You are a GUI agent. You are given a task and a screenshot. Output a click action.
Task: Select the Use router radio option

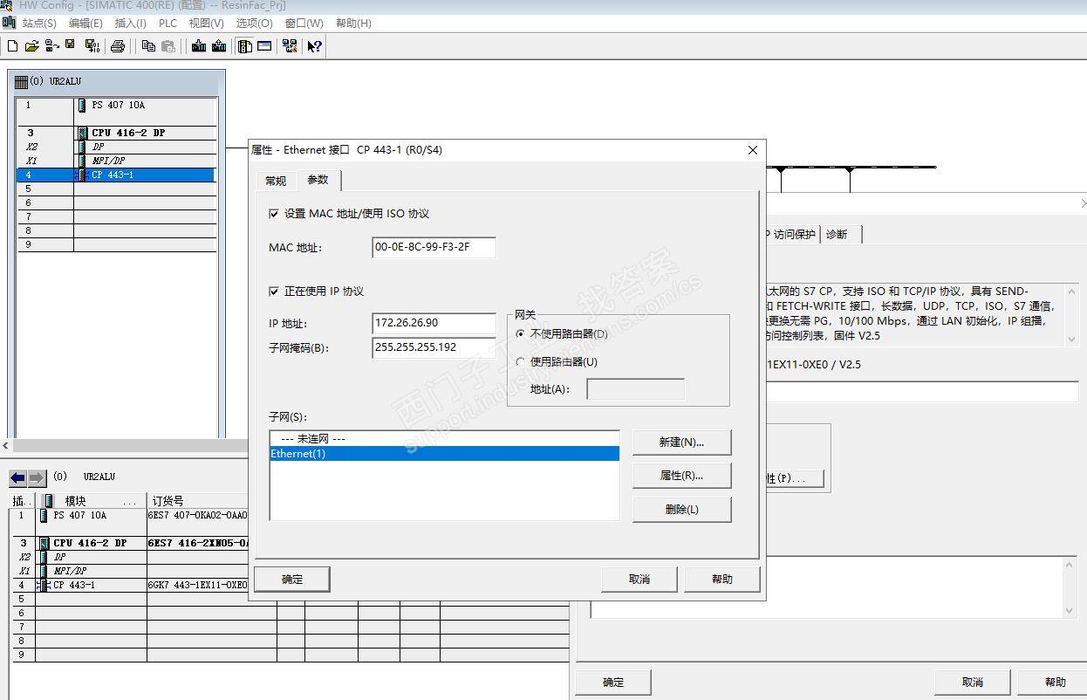[522, 362]
